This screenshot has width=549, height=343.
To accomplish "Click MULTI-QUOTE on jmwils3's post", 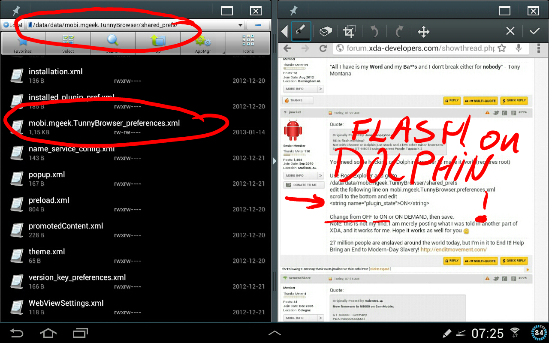I will coord(480,261).
